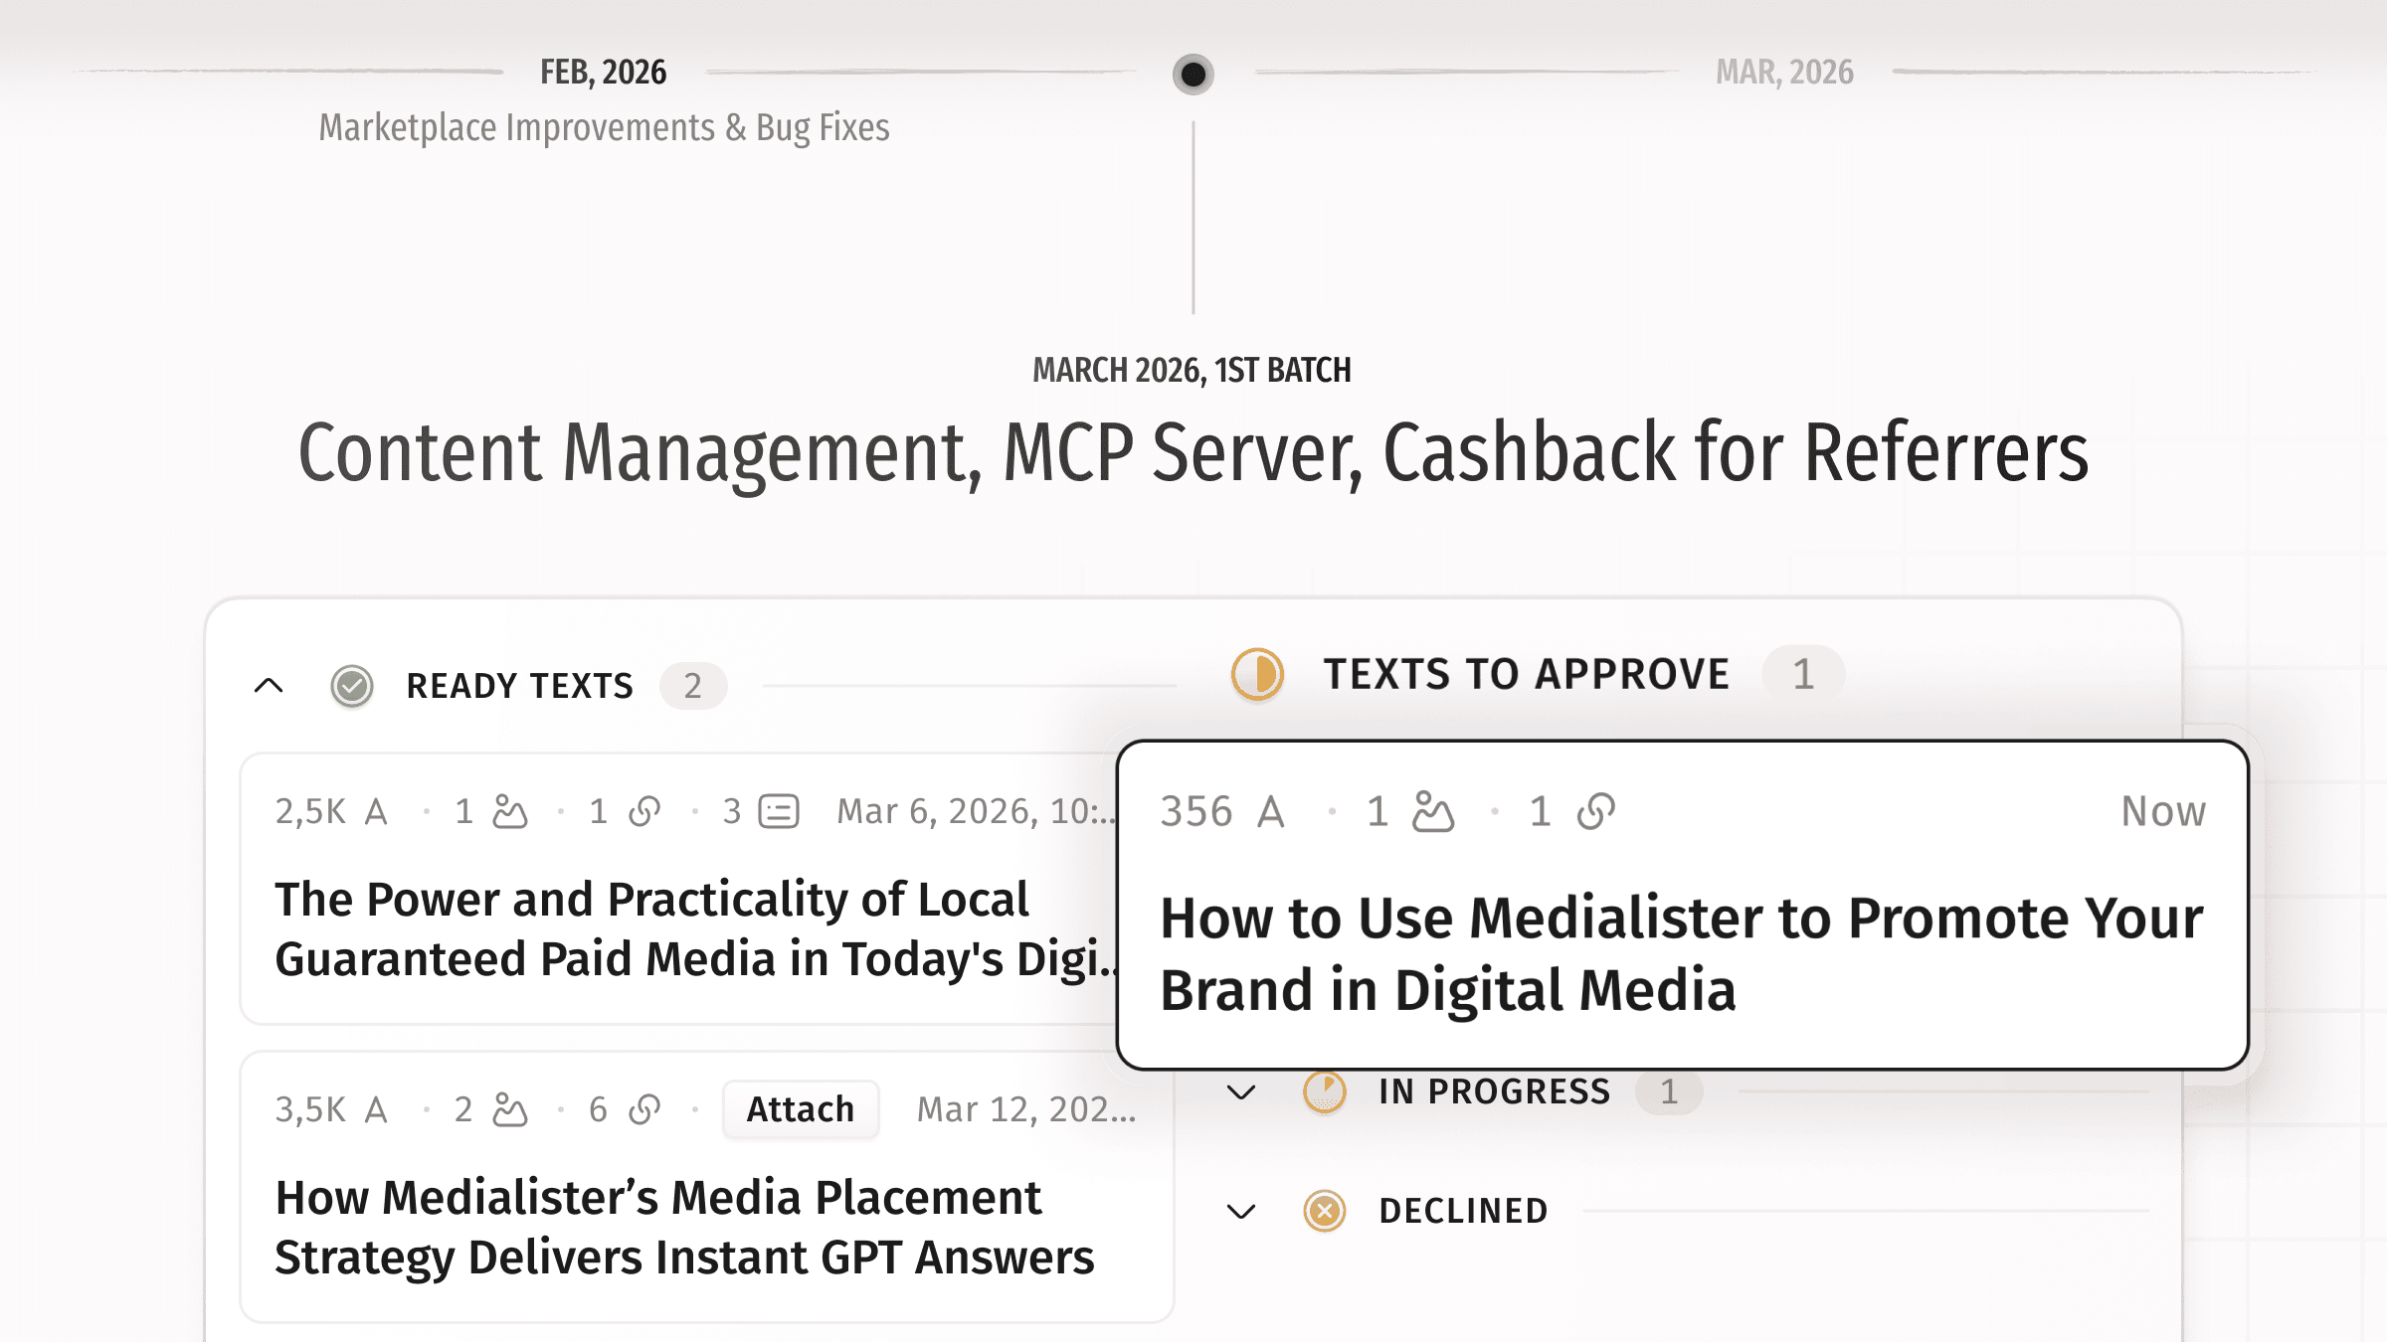Viewport: 2387px width, 1342px height.
Task: Click the In Progress clock status icon
Action: (1325, 1091)
